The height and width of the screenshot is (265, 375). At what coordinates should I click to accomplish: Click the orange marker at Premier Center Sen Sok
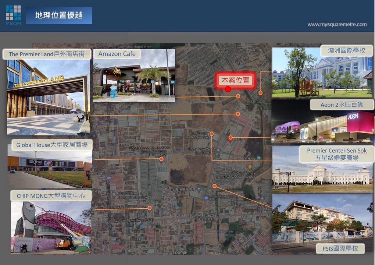pyautogui.click(x=212, y=134)
